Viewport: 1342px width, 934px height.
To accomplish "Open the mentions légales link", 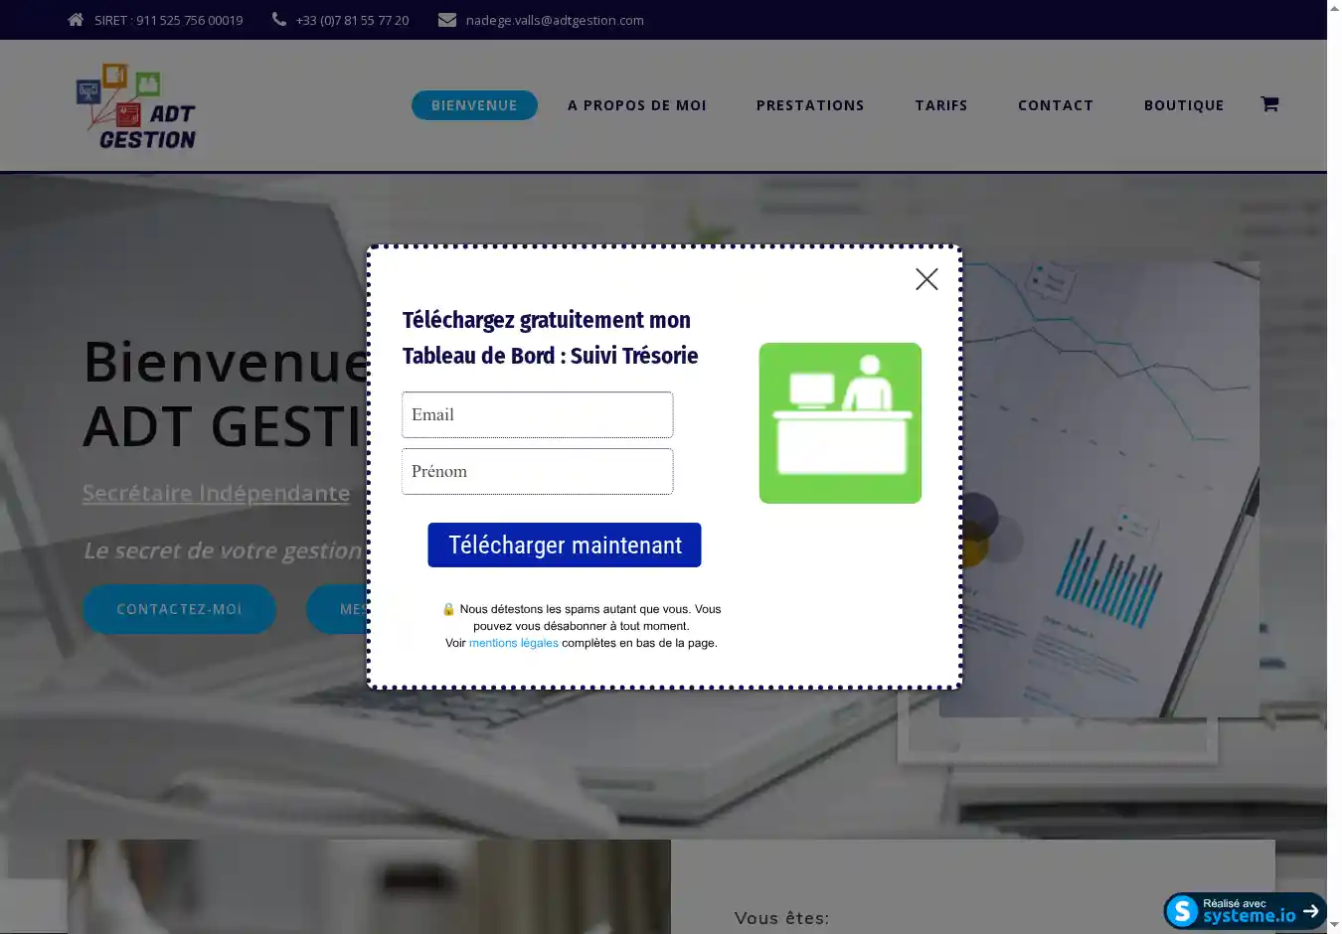I will pos(513,643).
